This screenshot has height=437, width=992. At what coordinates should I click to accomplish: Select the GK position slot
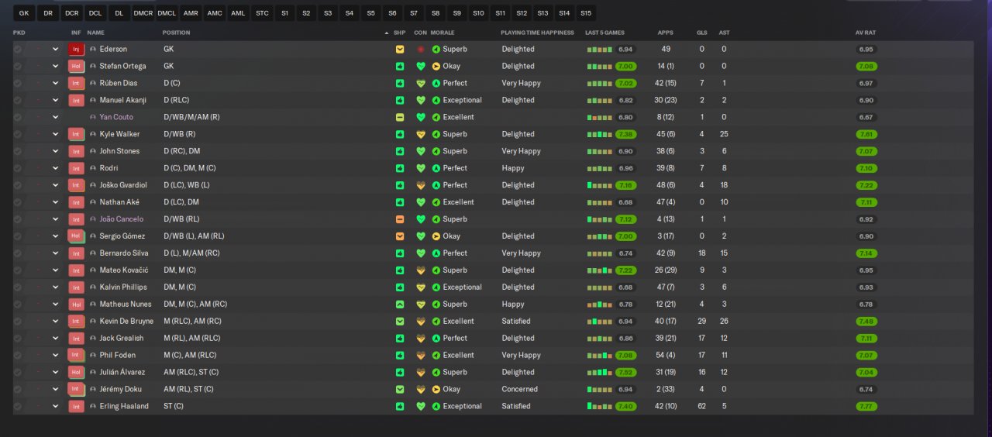pyautogui.click(x=24, y=13)
